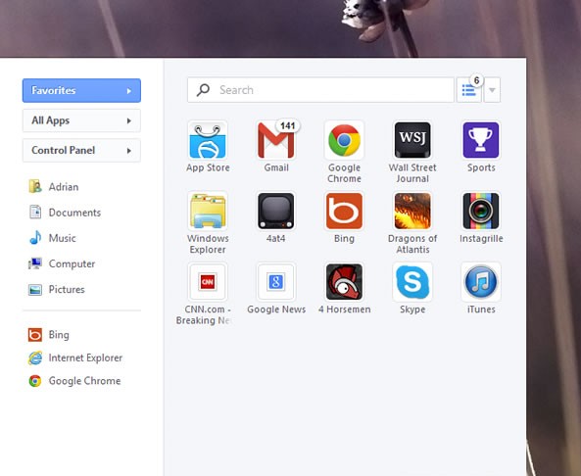Launch Google Chrome from the sidebar list

[x=74, y=381]
